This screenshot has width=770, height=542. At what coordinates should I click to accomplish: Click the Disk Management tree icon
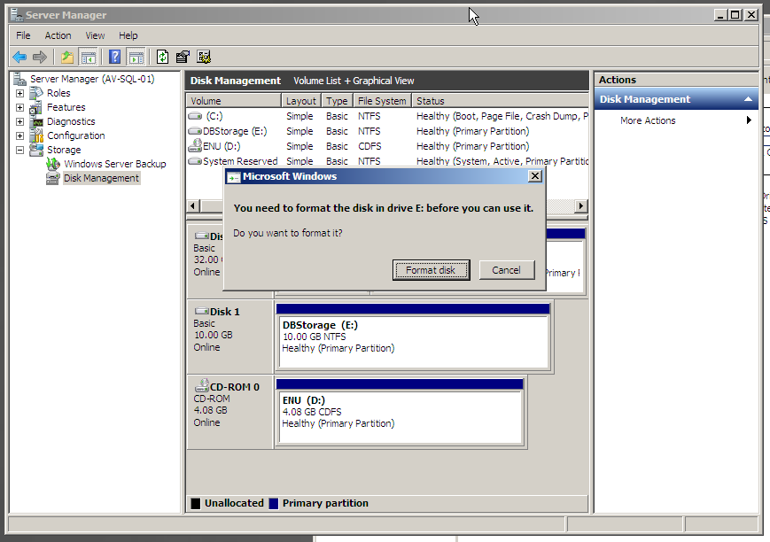(53, 178)
